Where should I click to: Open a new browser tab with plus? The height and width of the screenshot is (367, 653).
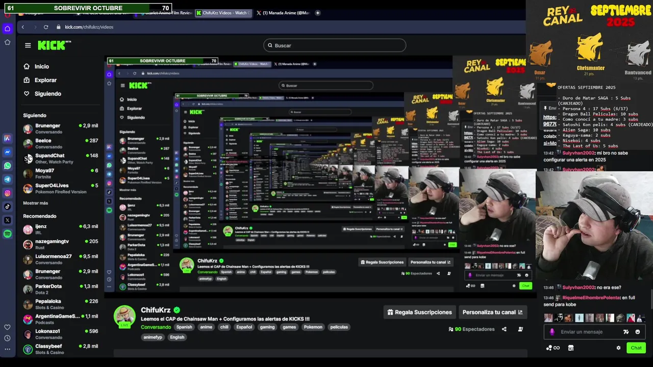coord(317,13)
